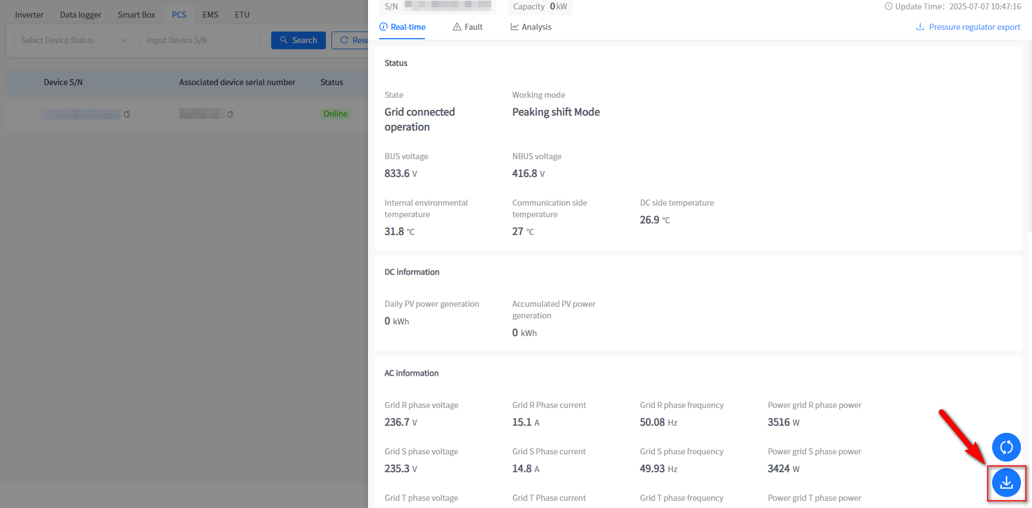This screenshot has height=508, width=1032.
Task: Click the Input Device S/N field
Action: tap(199, 40)
